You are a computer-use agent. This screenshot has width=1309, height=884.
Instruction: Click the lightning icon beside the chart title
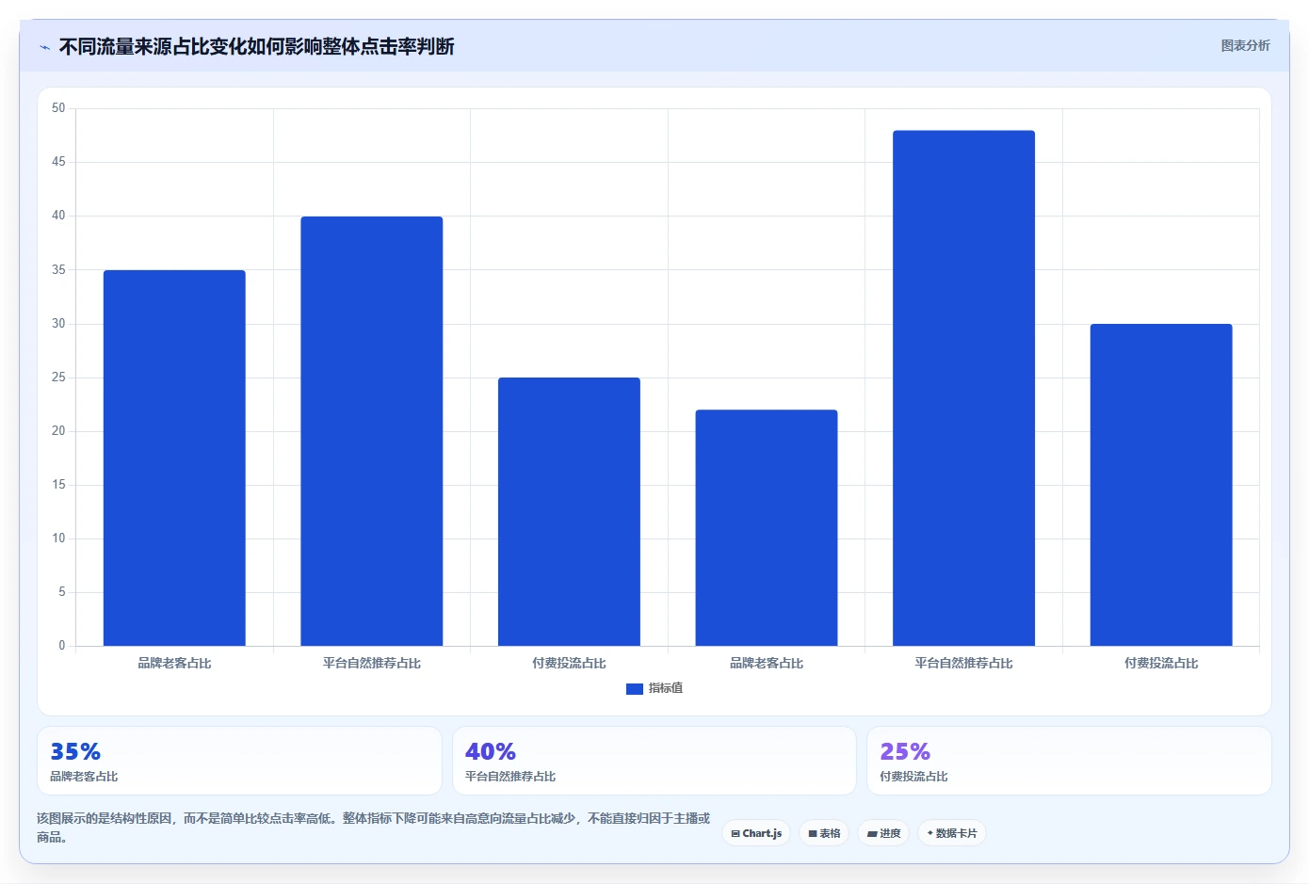[x=44, y=47]
